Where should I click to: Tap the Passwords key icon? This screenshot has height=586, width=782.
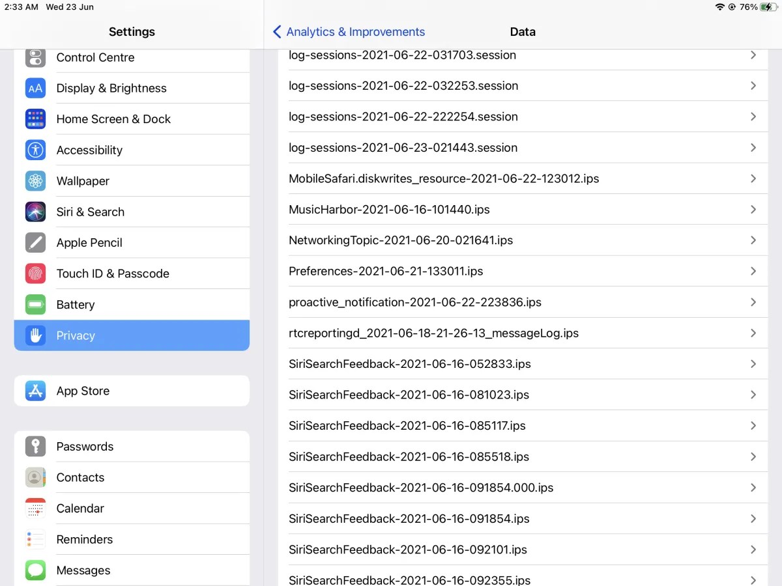click(35, 447)
